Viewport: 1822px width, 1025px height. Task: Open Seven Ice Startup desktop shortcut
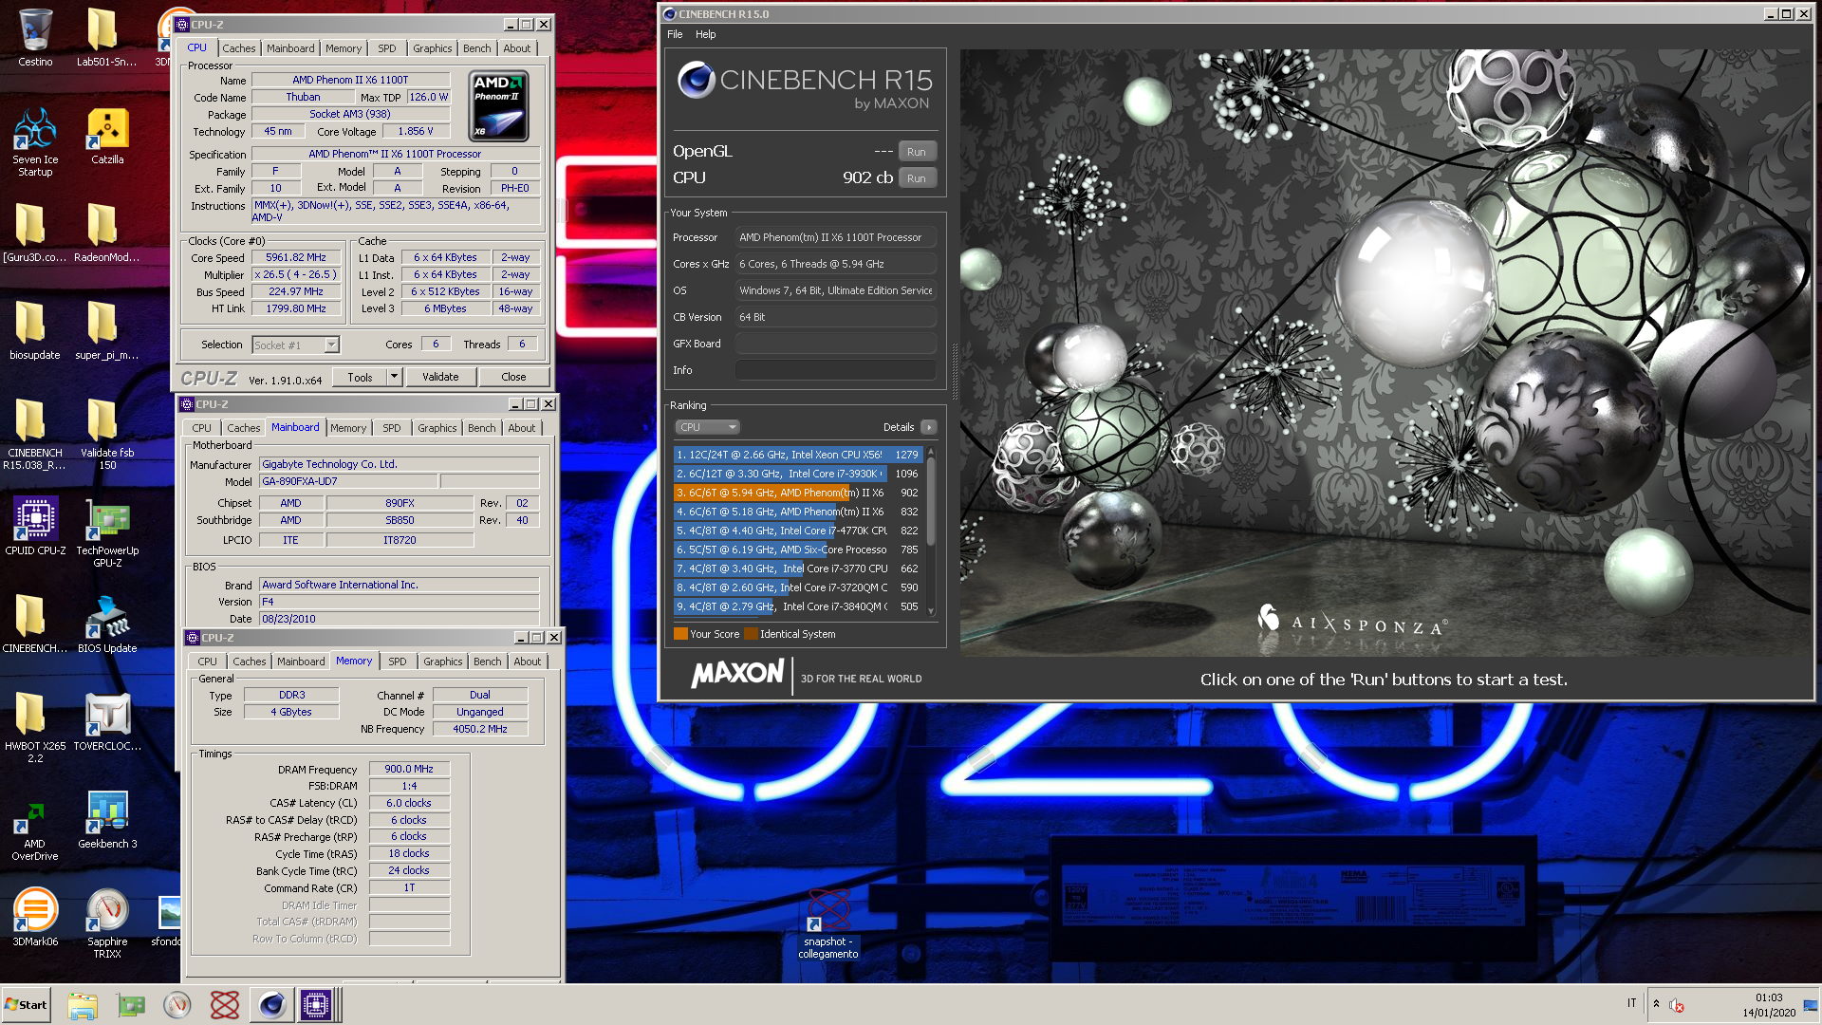(35, 142)
